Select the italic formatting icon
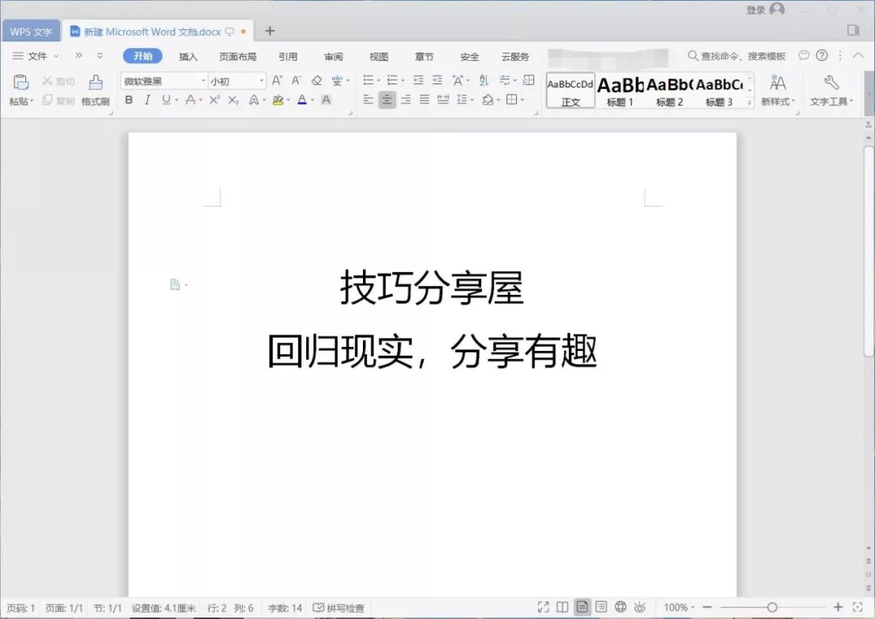The width and height of the screenshot is (875, 619). pyautogui.click(x=148, y=99)
